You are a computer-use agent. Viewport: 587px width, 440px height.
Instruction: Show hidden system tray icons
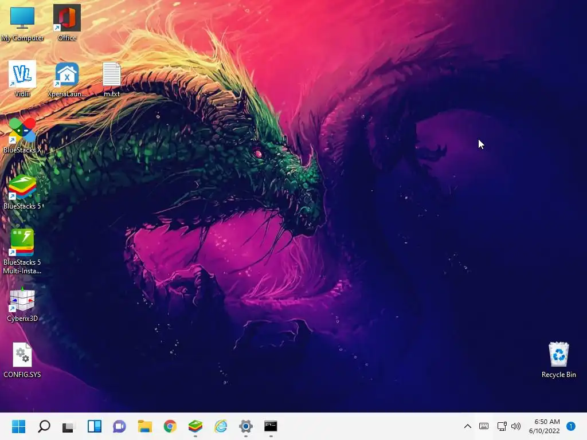(468, 426)
